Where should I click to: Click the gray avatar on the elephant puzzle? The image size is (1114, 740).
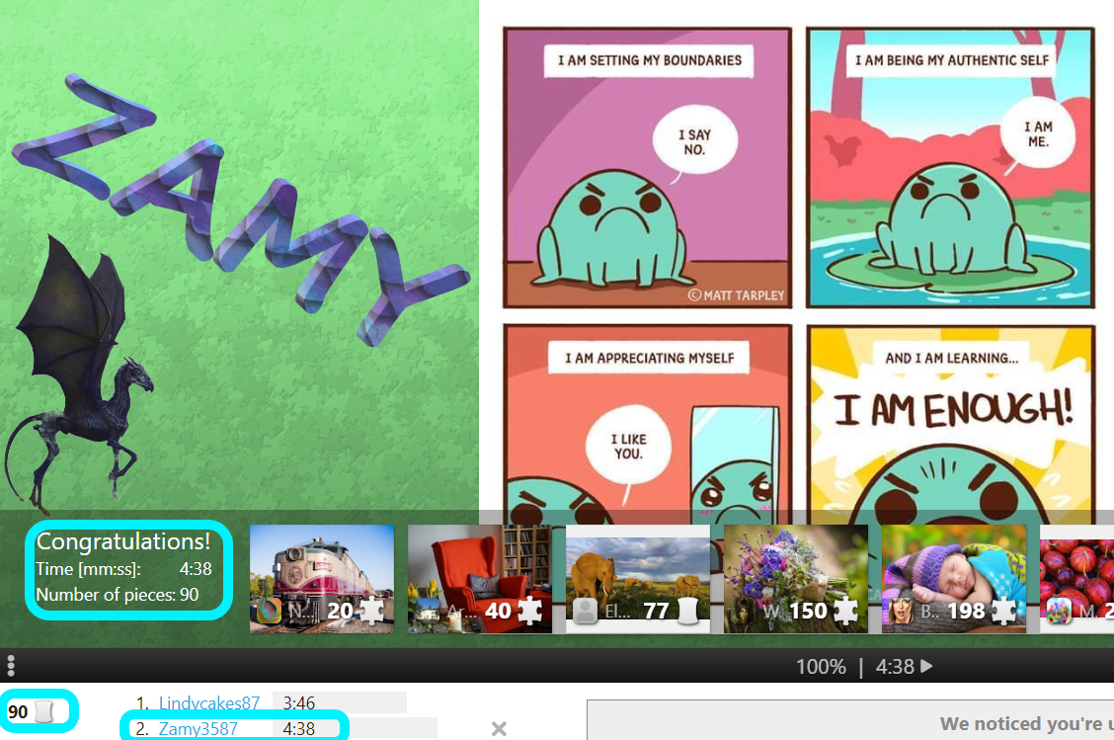point(586,611)
